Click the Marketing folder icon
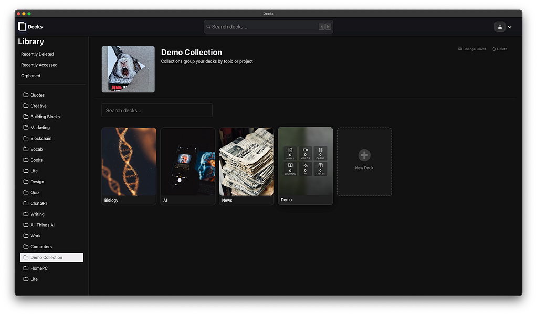 click(x=26, y=127)
